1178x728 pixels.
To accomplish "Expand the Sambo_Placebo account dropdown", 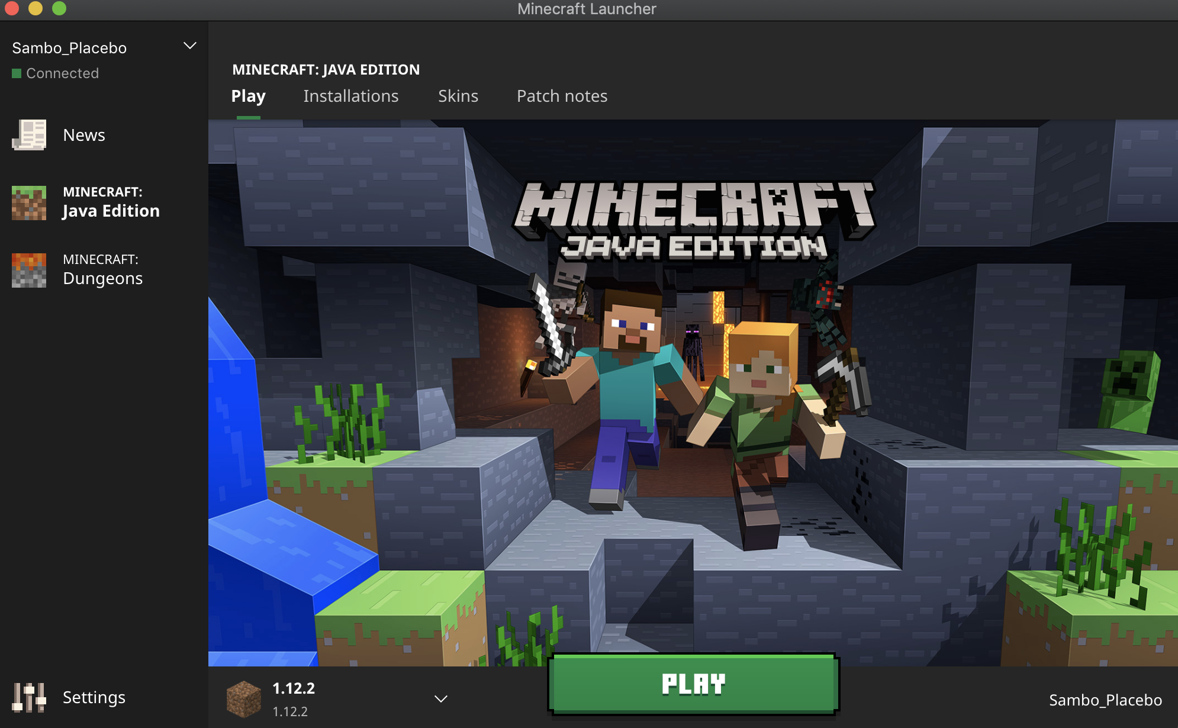I will point(189,46).
